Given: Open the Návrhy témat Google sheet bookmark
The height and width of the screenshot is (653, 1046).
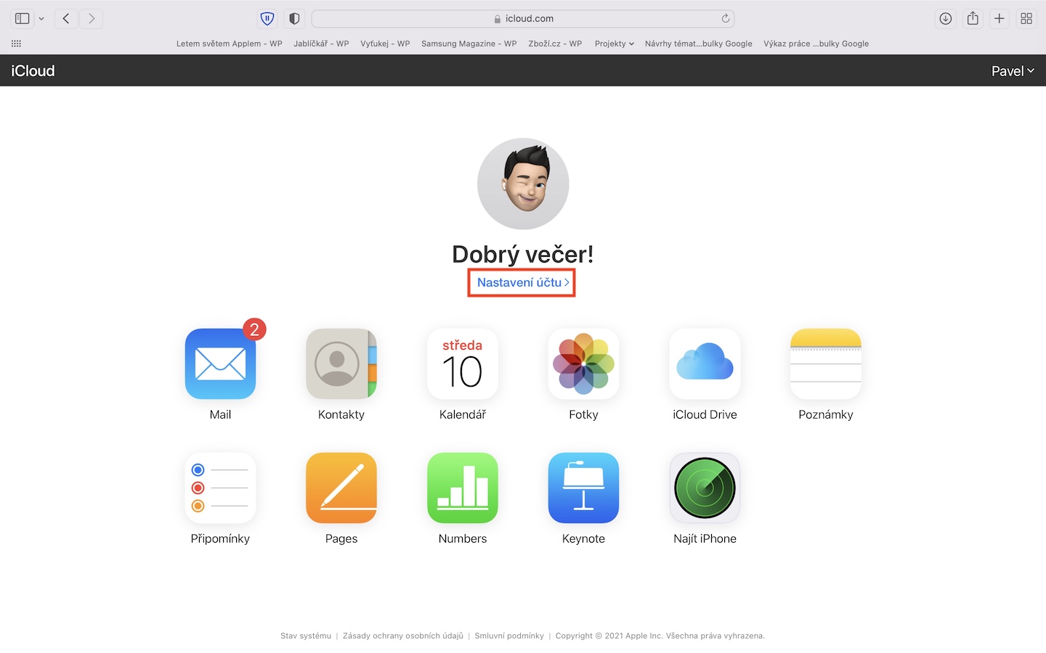Looking at the screenshot, I should 699,44.
